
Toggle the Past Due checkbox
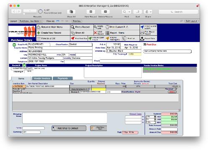coord(145,45)
